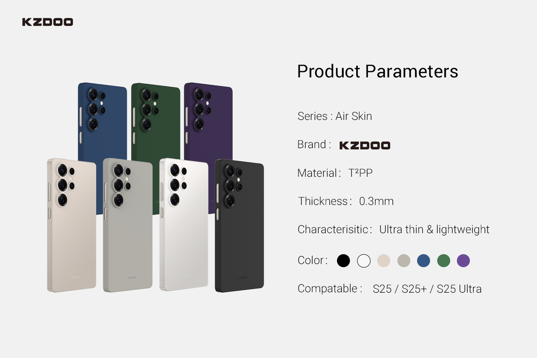Click the S25 / S25+ / S25 Ultra text
537x358 pixels.
(427, 289)
